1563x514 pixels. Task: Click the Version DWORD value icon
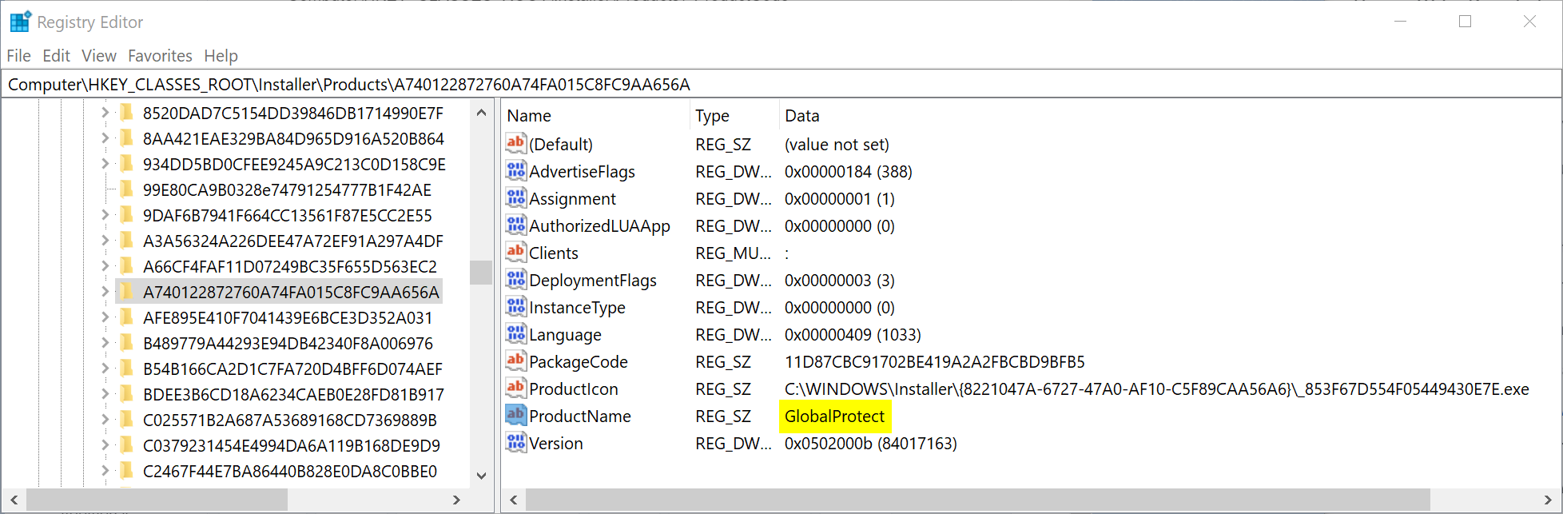[516, 443]
